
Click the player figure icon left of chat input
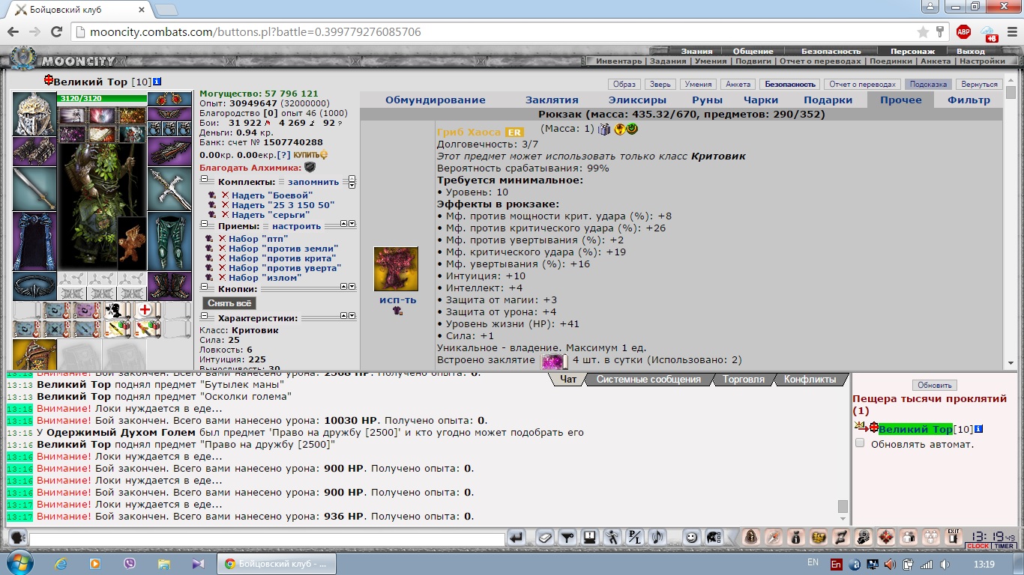(x=18, y=538)
